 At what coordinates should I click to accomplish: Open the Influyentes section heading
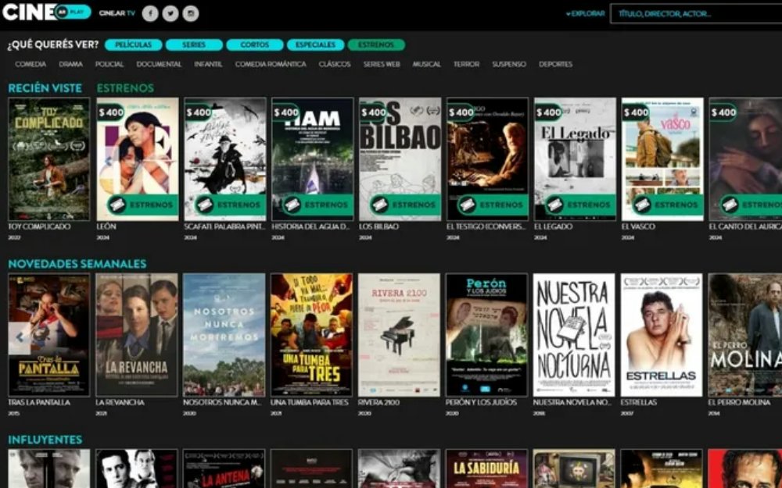click(x=45, y=440)
